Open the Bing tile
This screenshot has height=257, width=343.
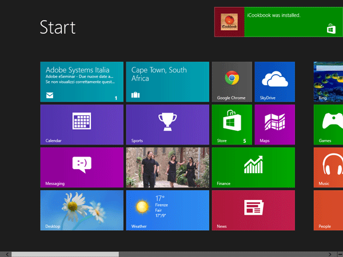329,82
